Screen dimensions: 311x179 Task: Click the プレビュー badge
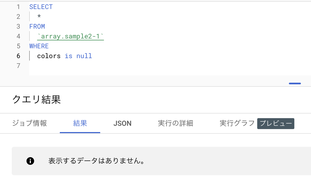coord(276,124)
